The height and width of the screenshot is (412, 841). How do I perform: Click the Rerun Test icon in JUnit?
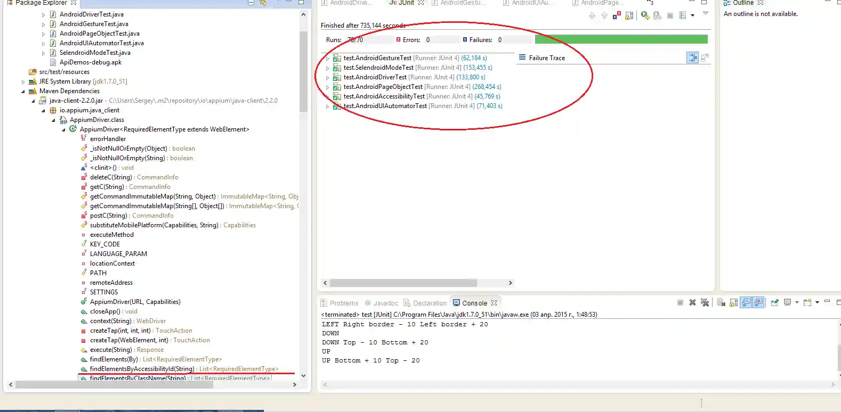click(645, 15)
